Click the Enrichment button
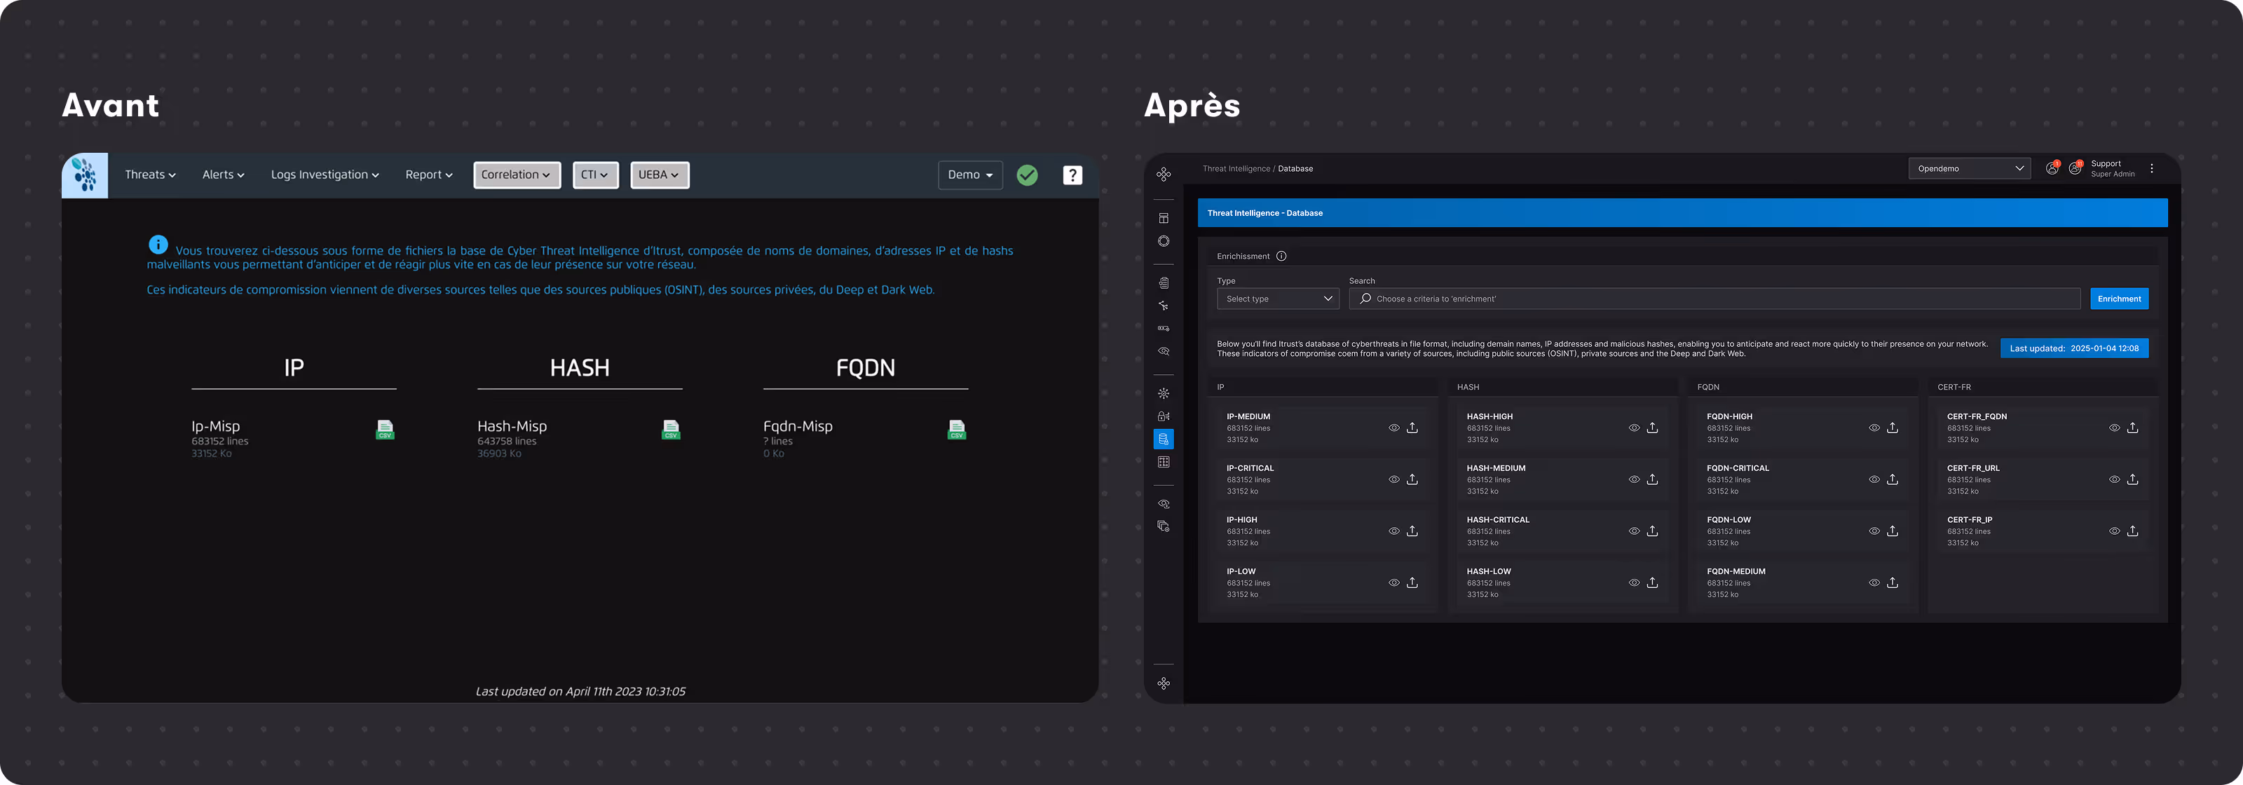The width and height of the screenshot is (2243, 785). click(x=2120, y=299)
